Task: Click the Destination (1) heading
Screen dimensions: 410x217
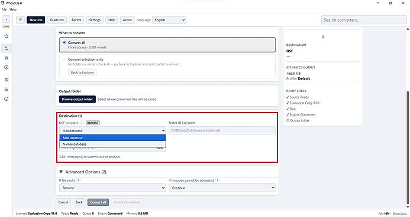Action: 70,116
